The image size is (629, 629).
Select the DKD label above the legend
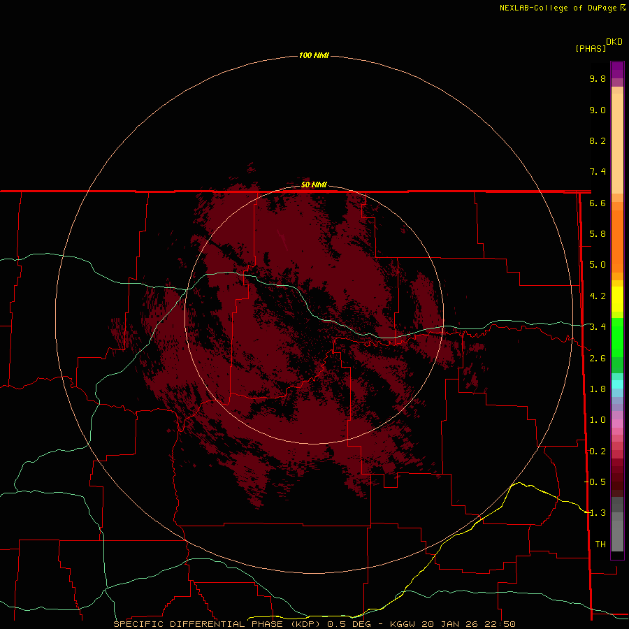(614, 42)
